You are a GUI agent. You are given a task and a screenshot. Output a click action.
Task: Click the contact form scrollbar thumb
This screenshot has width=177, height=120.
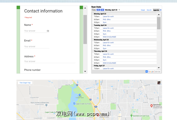coord(85,29)
